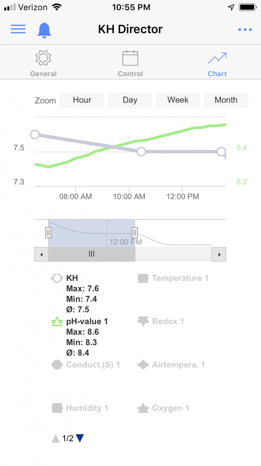Tap the notification bell icon
This screenshot has width=261, height=466.
tap(44, 30)
